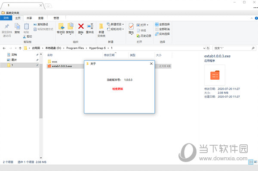
Task: Create a new folder
Action: tap(101, 30)
